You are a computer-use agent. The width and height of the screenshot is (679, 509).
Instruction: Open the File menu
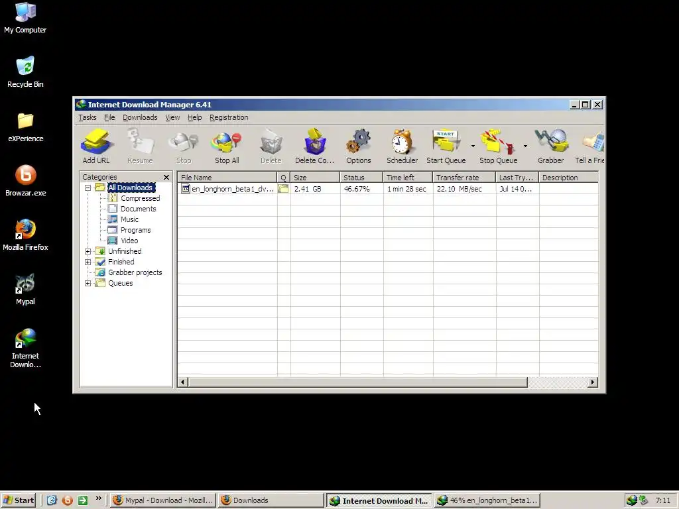click(109, 117)
